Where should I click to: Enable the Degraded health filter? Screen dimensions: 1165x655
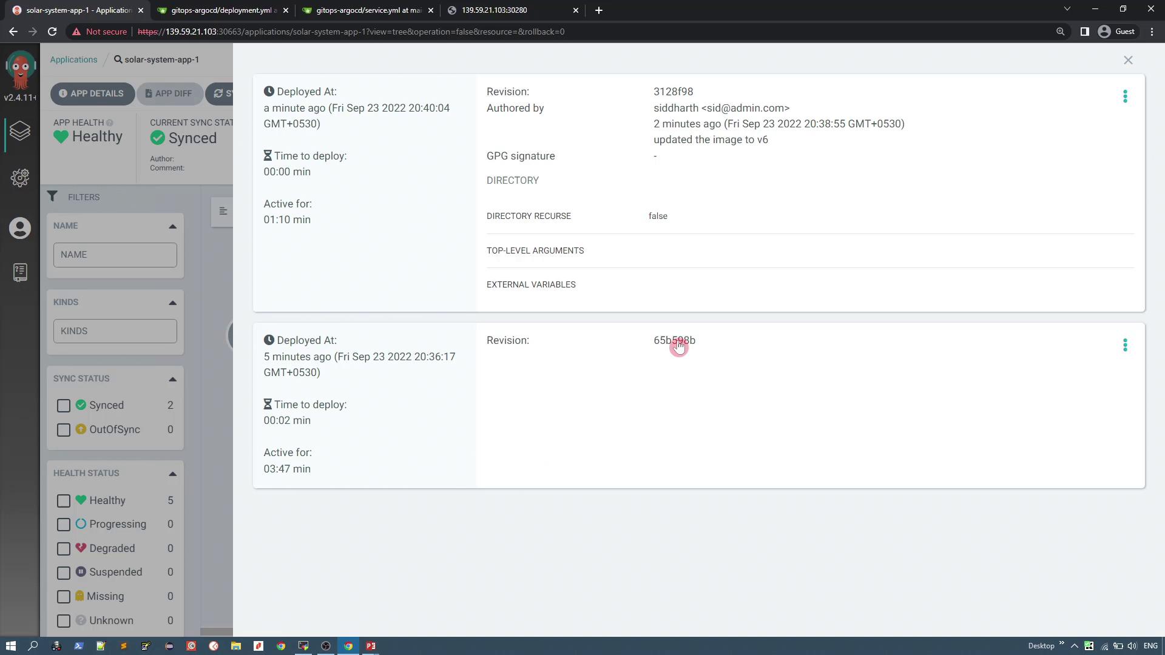64,549
